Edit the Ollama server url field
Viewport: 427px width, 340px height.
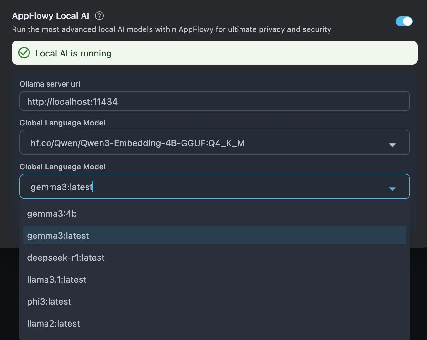coord(214,101)
